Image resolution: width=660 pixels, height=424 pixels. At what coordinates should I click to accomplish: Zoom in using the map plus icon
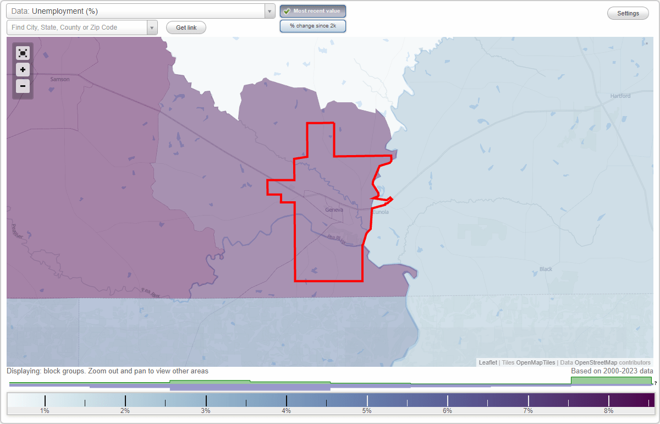click(23, 70)
